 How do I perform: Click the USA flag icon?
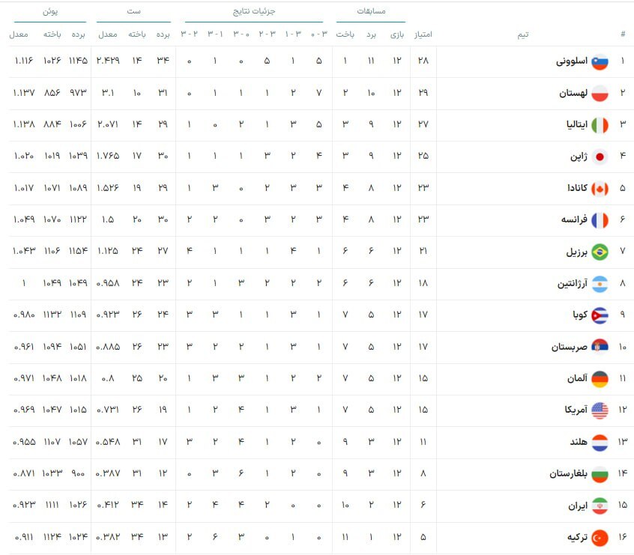coord(600,410)
